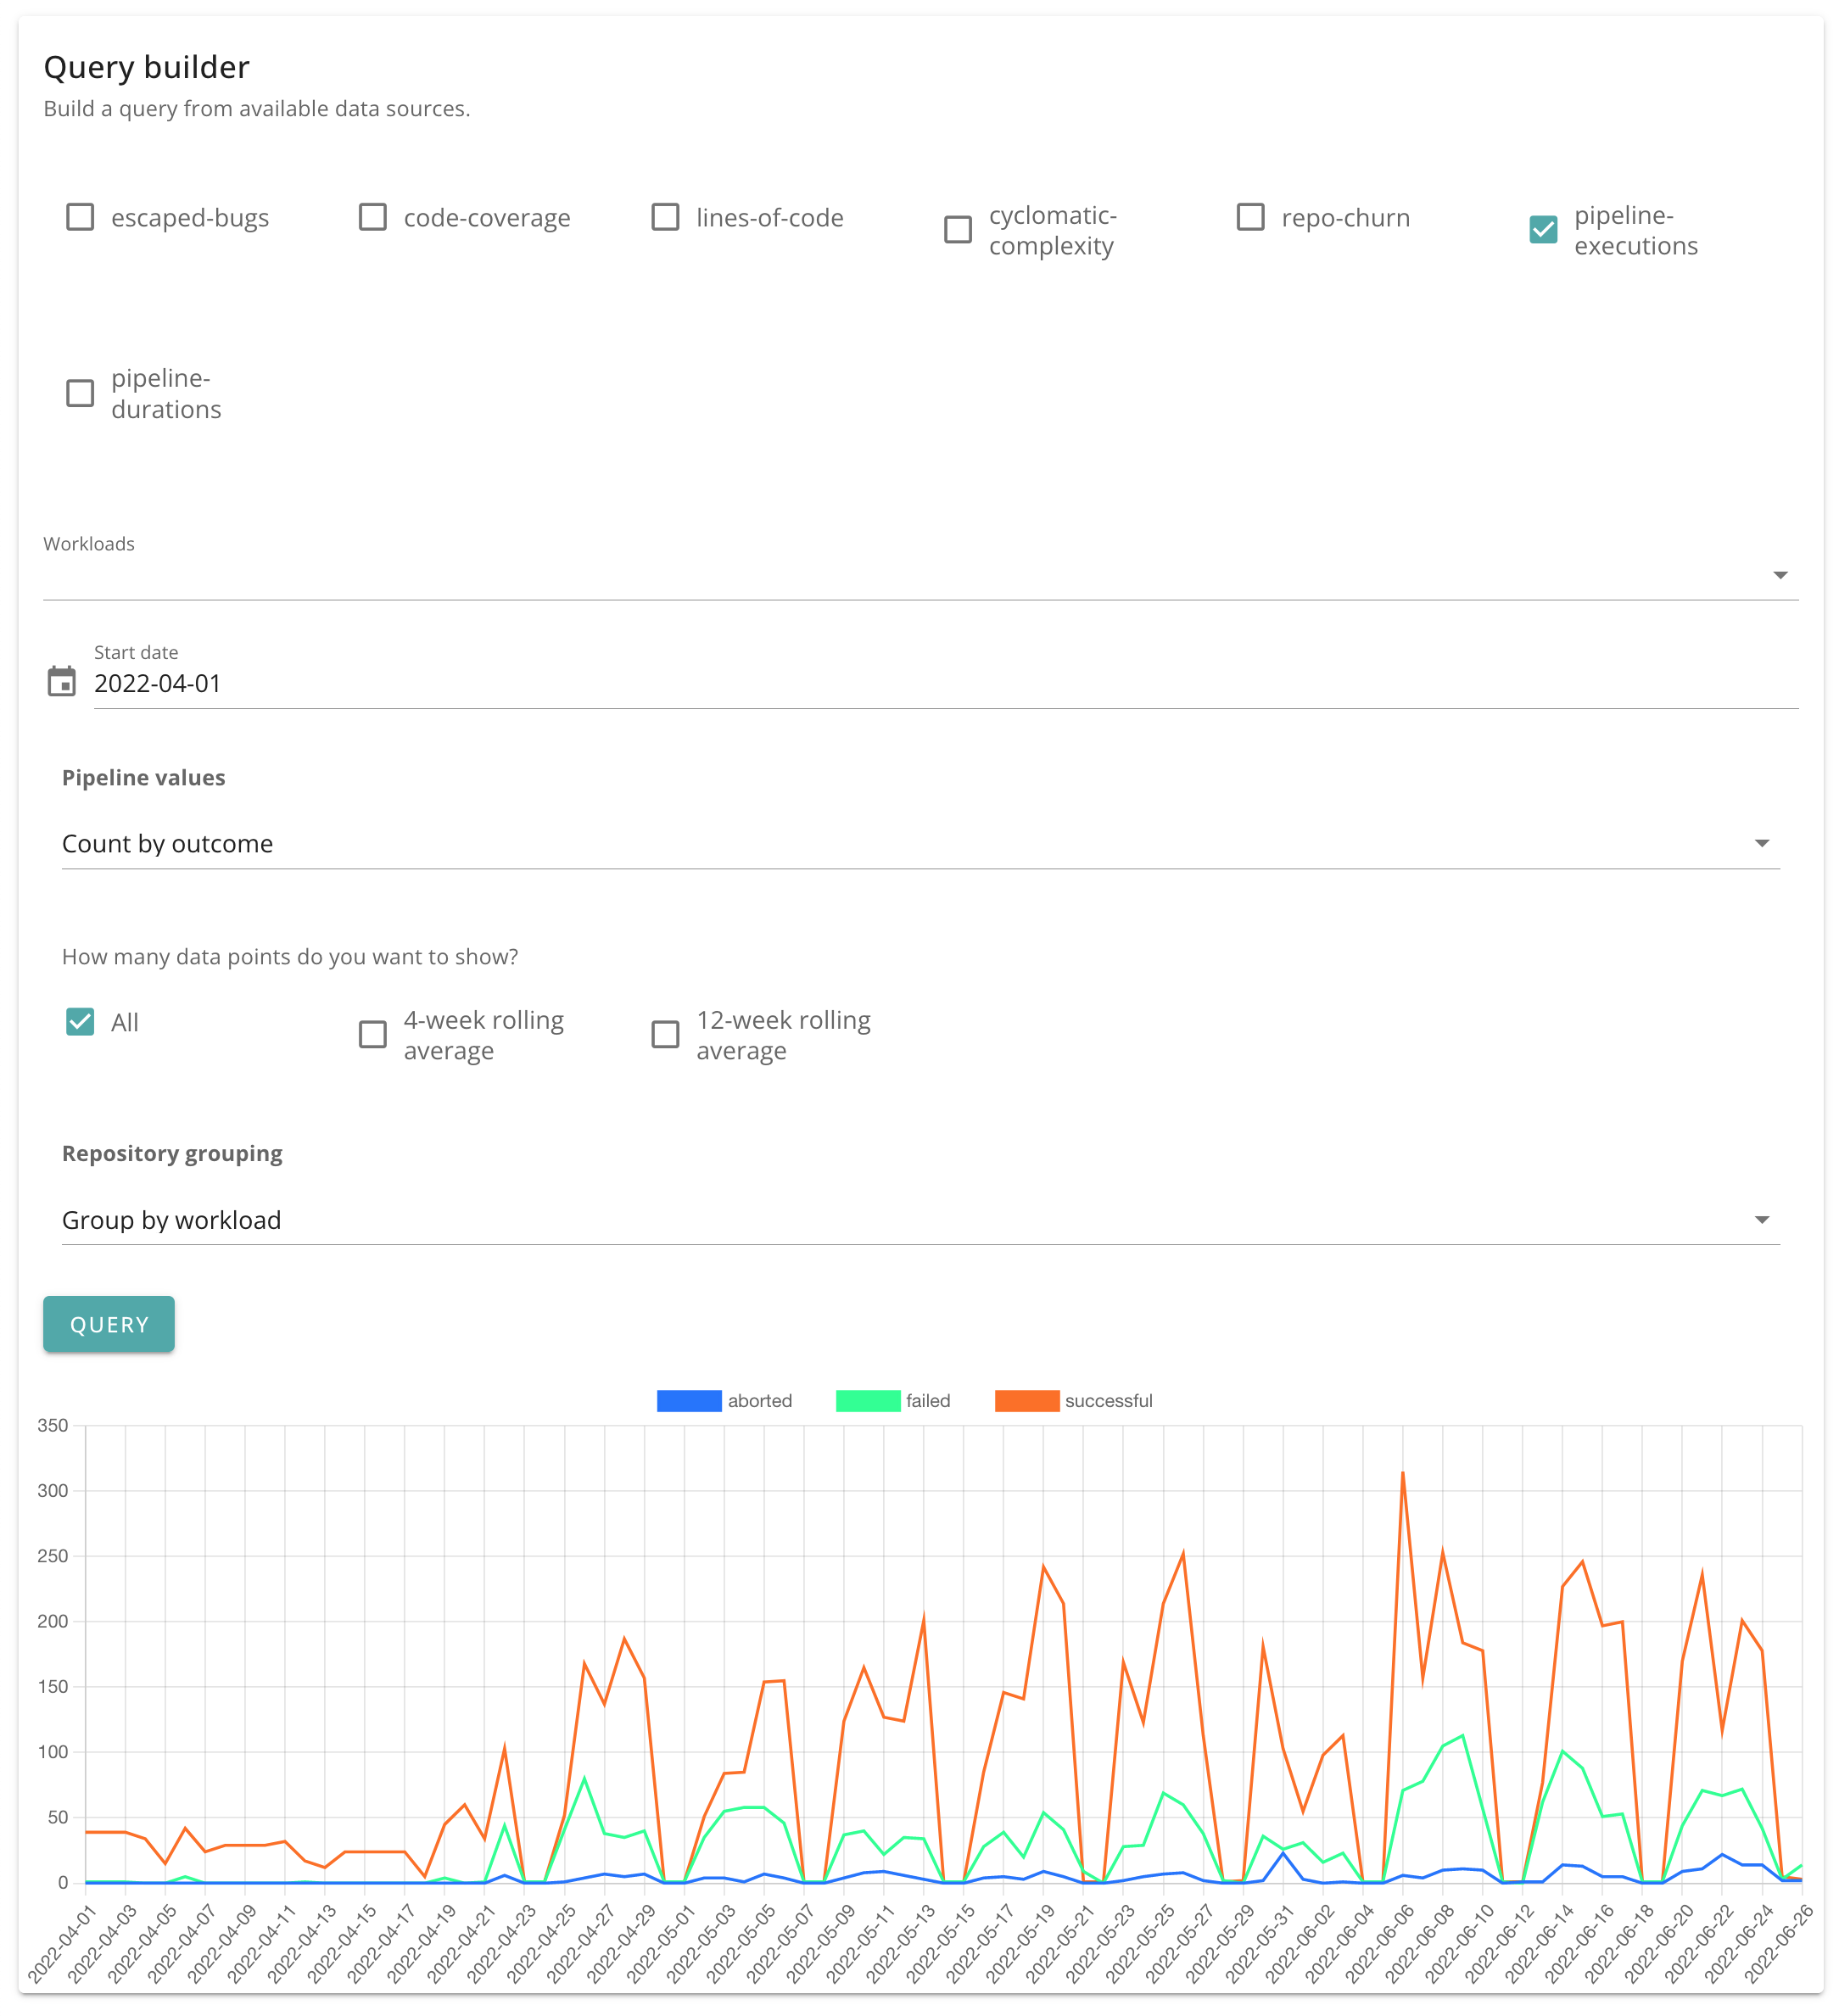This screenshot has width=1839, height=2016.
Task: Click the 350 y-axis label
Action: coord(53,1425)
